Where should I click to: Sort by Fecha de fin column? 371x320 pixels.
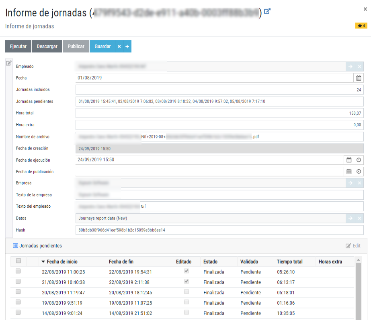(x=121, y=262)
